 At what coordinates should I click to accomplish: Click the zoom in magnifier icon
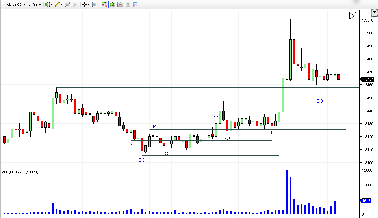[x=67, y=4]
